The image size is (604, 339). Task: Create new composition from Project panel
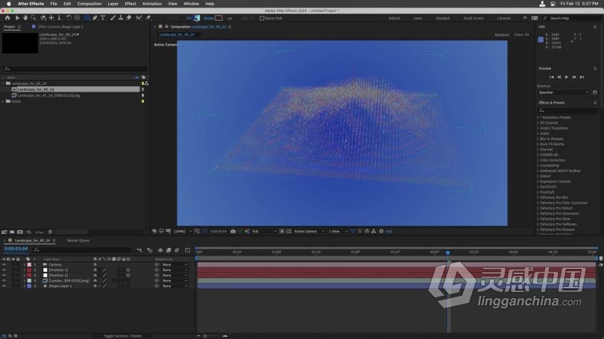(20, 232)
